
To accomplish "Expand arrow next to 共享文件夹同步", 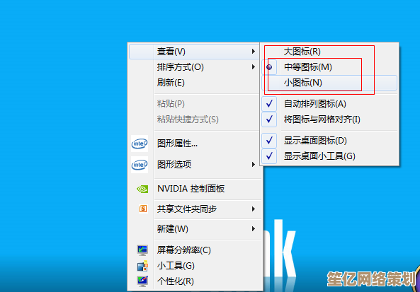I will tap(254, 209).
